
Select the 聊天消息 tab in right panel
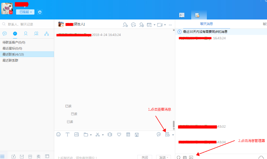tap(207, 24)
